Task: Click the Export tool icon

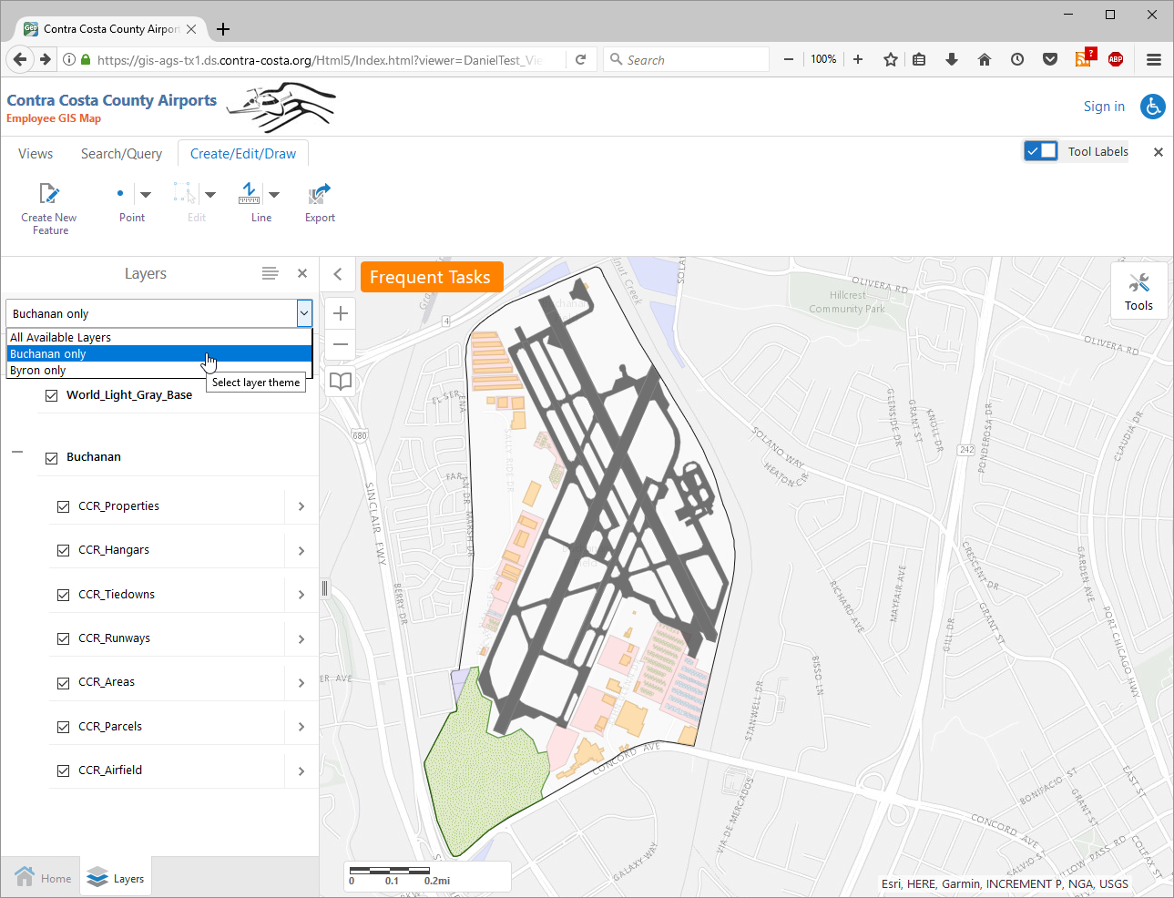Action: (320, 194)
